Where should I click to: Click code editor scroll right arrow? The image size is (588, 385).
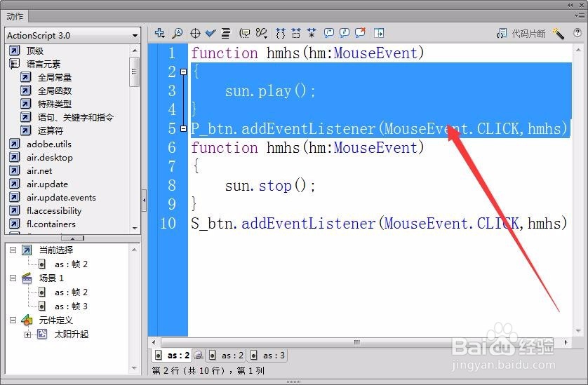[566, 342]
